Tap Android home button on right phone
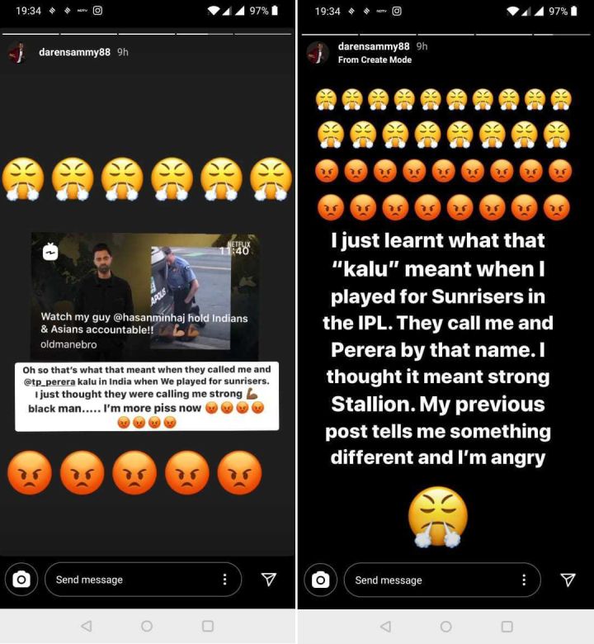Image resolution: width=594 pixels, height=644 pixels. coord(445,627)
